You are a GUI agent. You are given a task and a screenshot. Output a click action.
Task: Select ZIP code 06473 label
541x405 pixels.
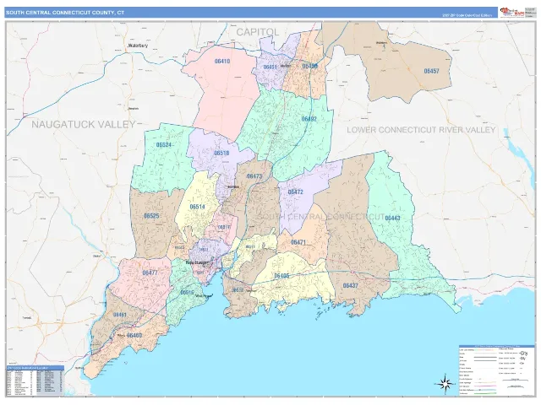[x=254, y=176]
